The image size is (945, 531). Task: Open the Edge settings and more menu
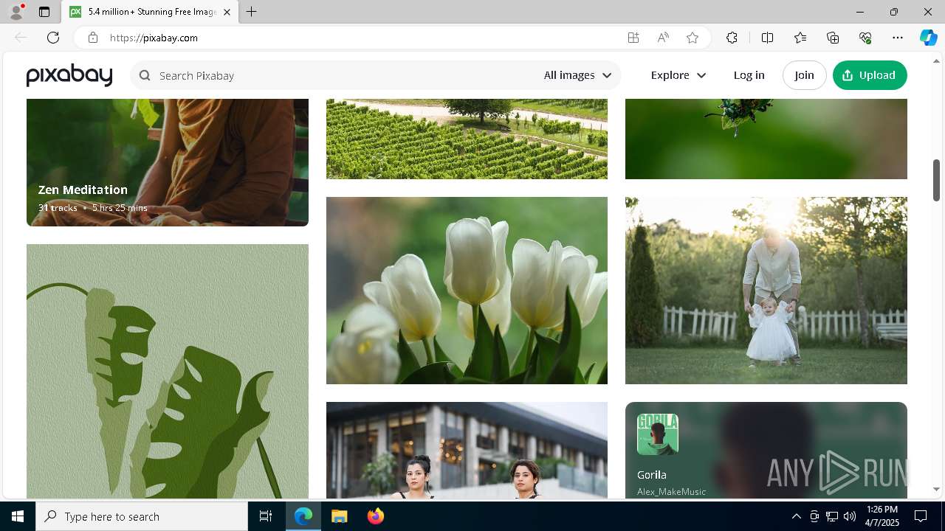coord(898,38)
